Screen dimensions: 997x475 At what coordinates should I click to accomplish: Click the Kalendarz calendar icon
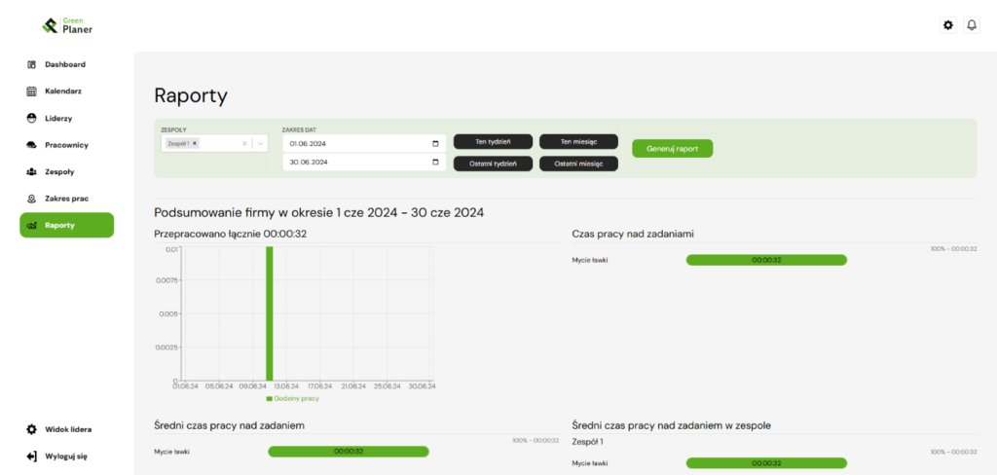pyautogui.click(x=31, y=91)
